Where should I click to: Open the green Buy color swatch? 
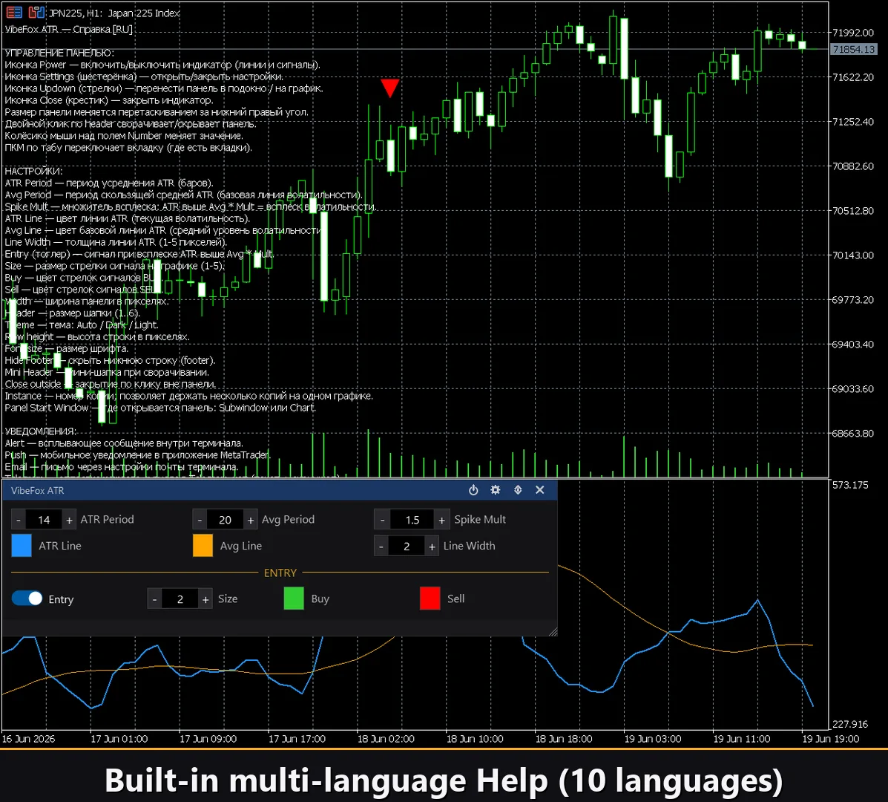click(x=294, y=599)
